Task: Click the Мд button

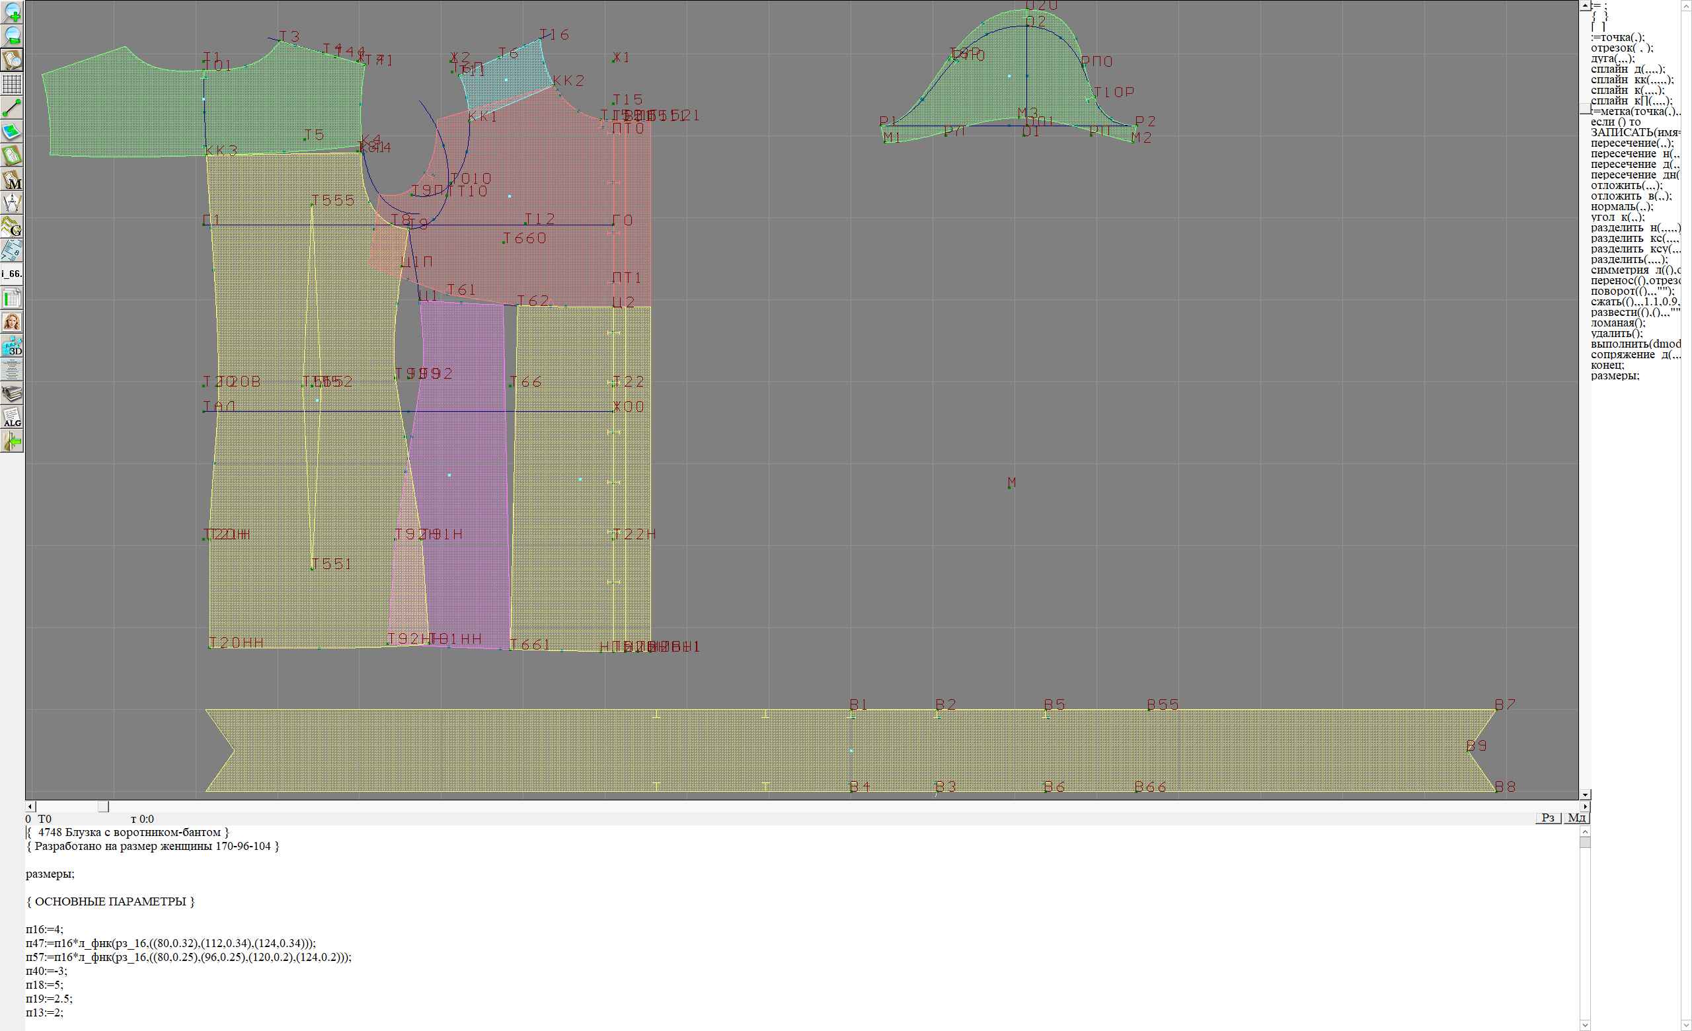Action: coord(1576,818)
